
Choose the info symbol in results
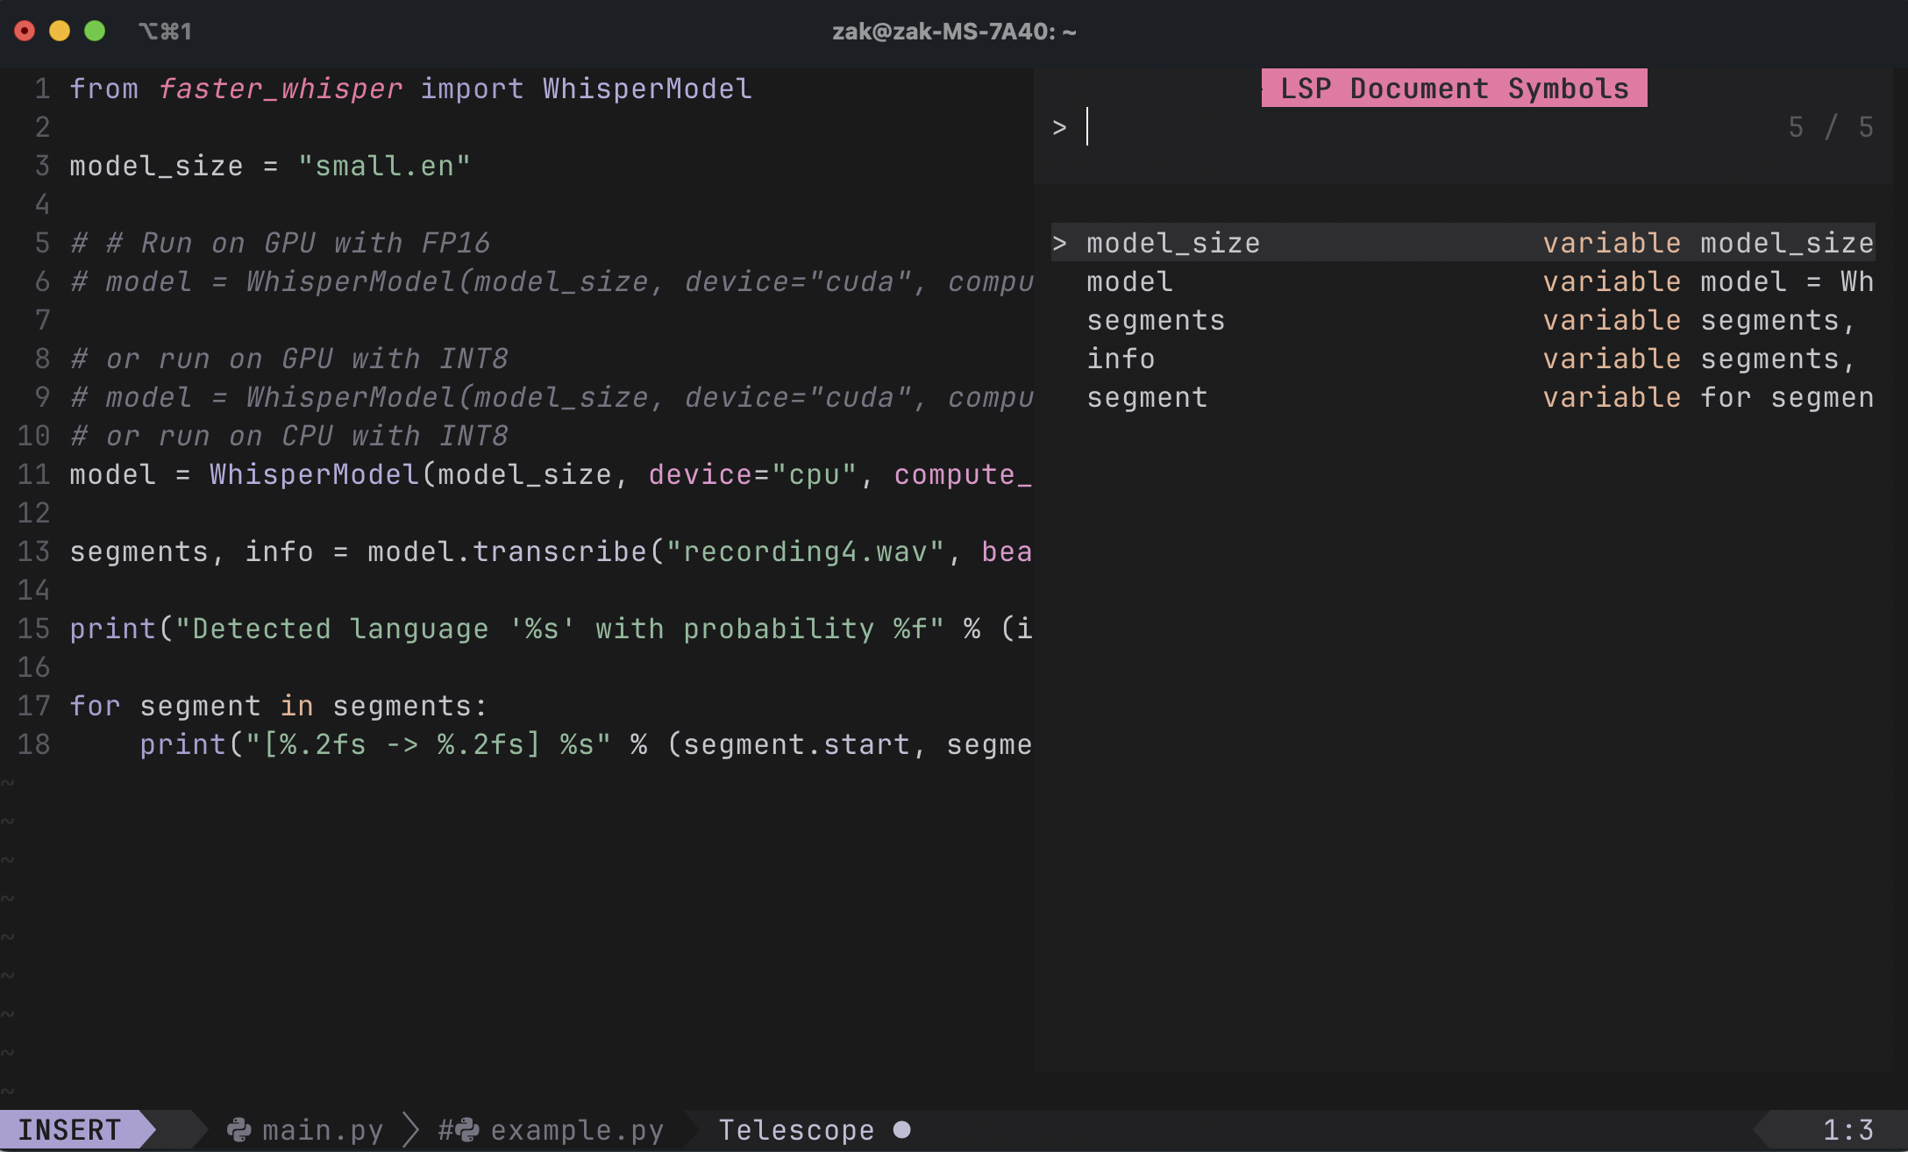click(x=1121, y=359)
